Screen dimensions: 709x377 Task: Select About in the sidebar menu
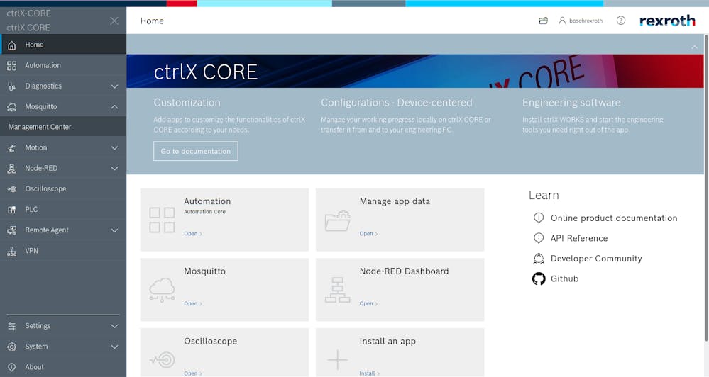(63, 367)
